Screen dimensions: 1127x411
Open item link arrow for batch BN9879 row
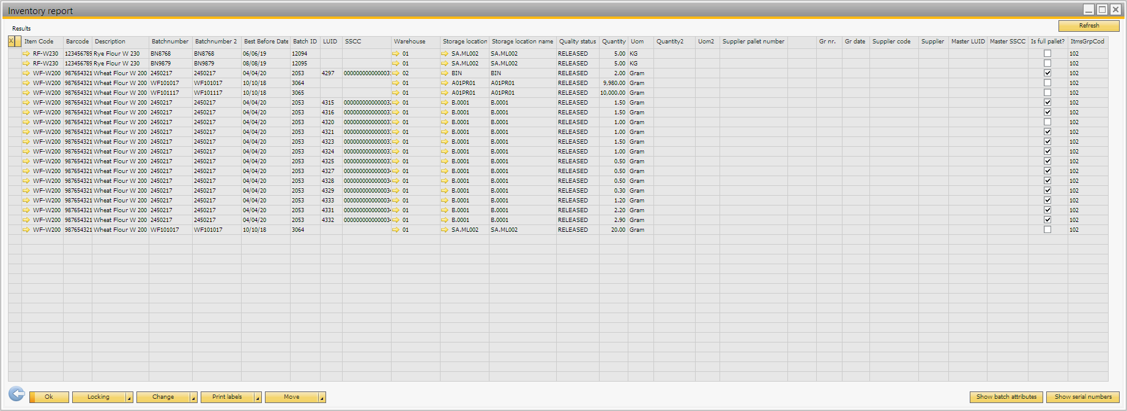pos(26,64)
